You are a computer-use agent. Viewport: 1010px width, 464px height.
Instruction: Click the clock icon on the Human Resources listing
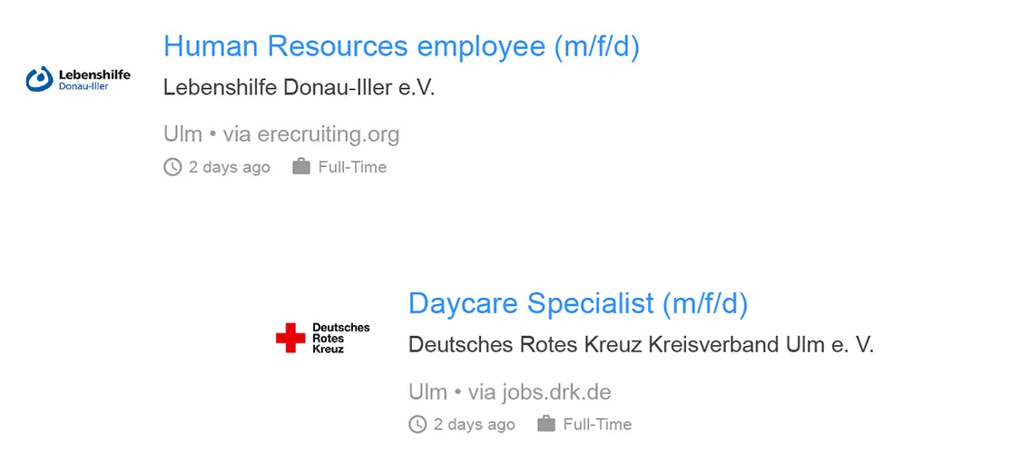[172, 167]
